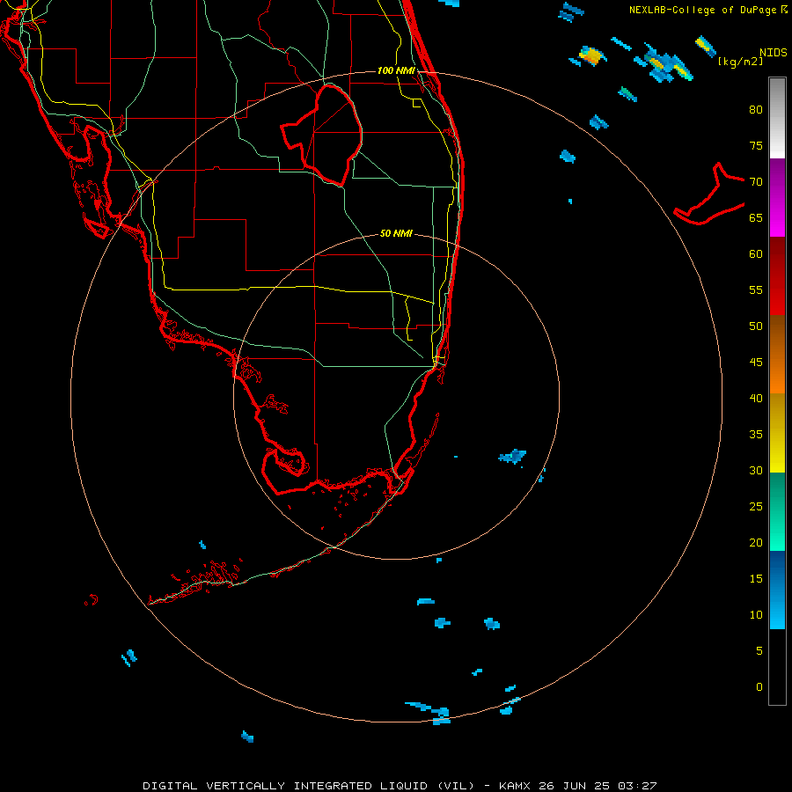Click the NEXLAB-College of DuPage watermark text
This screenshot has height=792, width=792.
click(x=704, y=10)
